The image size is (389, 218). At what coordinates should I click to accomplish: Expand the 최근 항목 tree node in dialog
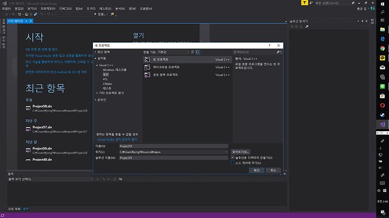tap(96, 52)
